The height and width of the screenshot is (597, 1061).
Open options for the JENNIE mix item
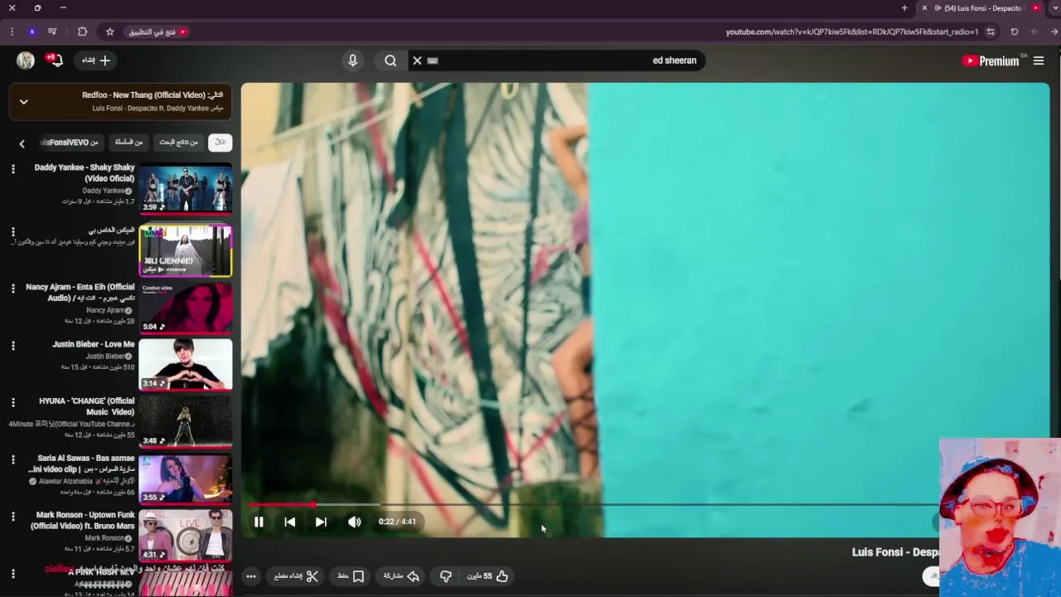click(12, 232)
